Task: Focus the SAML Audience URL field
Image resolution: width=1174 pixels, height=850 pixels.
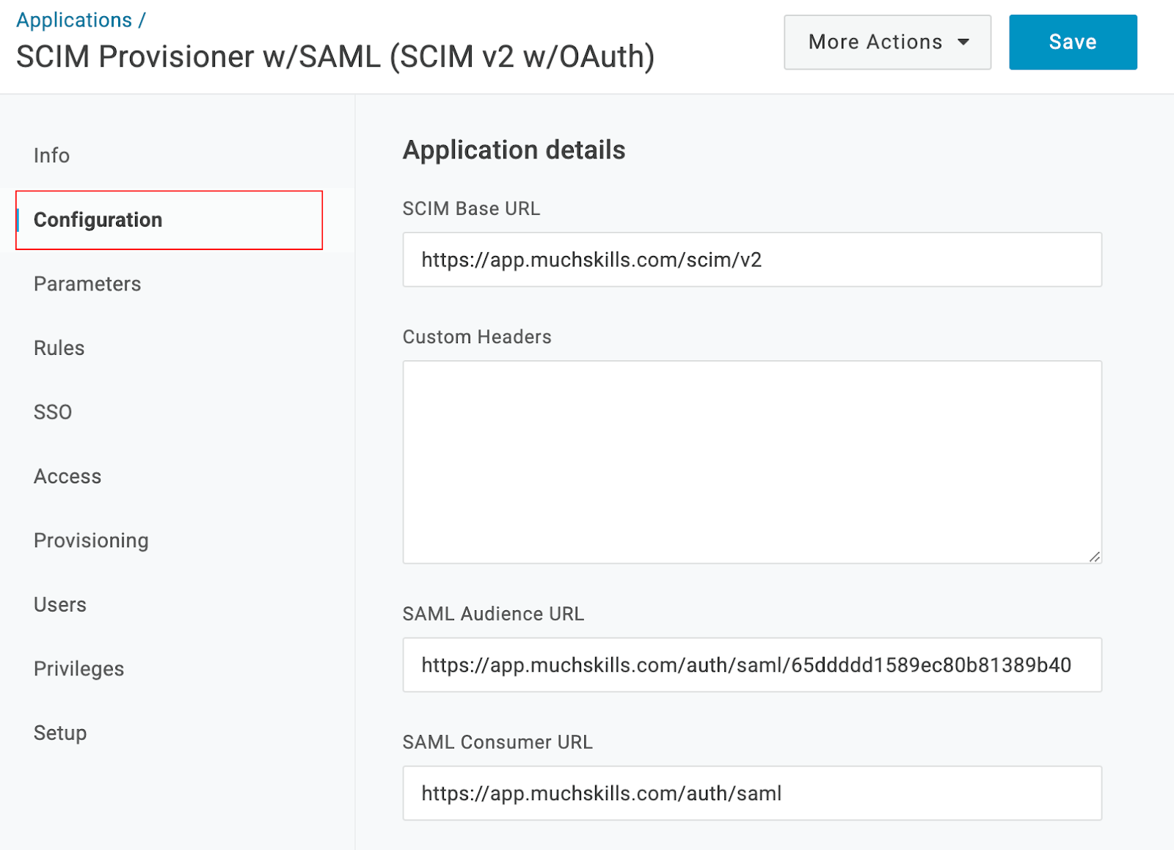Action: [x=752, y=665]
